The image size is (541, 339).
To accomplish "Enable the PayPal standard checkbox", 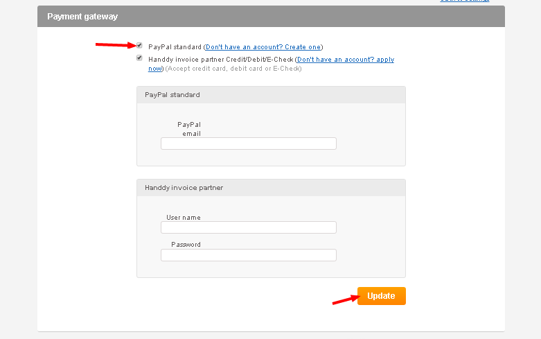I will click(x=139, y=46).
